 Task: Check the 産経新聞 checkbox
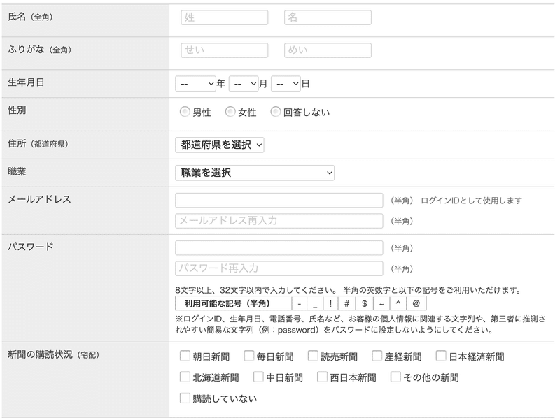[377, 356]
